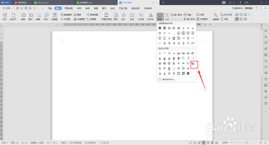Open the 文件 file menu dropdown

pos(8,8)
